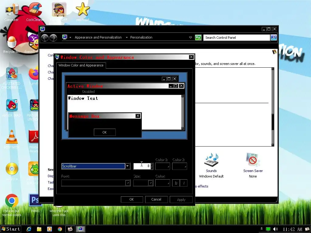Open the yellow star 'you tried' icon
The image size is (311, 233).
pos(83,12)
